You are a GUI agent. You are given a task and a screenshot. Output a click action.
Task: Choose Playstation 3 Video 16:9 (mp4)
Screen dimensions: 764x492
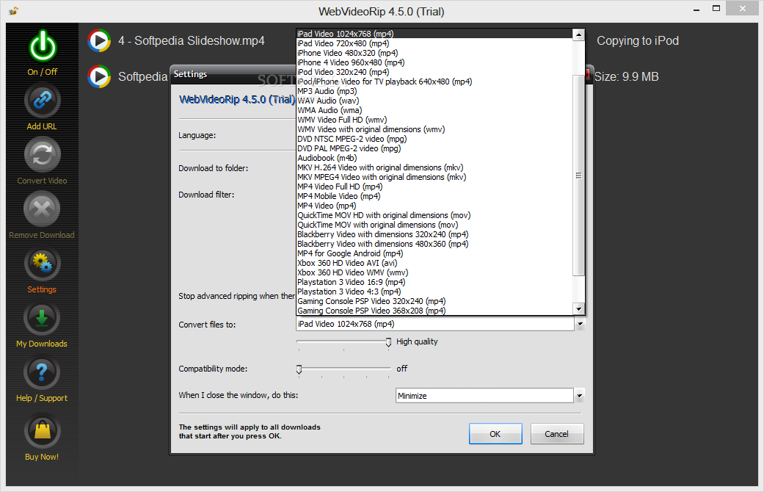pos(434,282)
